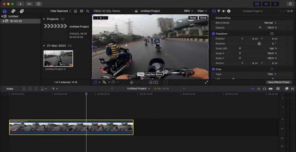Screen dimensions: 296x152
Task: Click the Transform onscreen controls icon
Action: tap(272, 34)
